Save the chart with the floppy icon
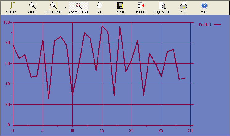The height and width of the screenshot is (136, 230). 120,7
